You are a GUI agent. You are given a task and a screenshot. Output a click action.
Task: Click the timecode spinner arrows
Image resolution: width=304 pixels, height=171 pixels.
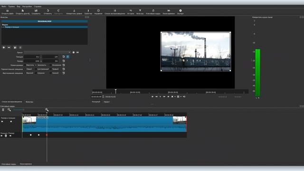pos(103,96)
